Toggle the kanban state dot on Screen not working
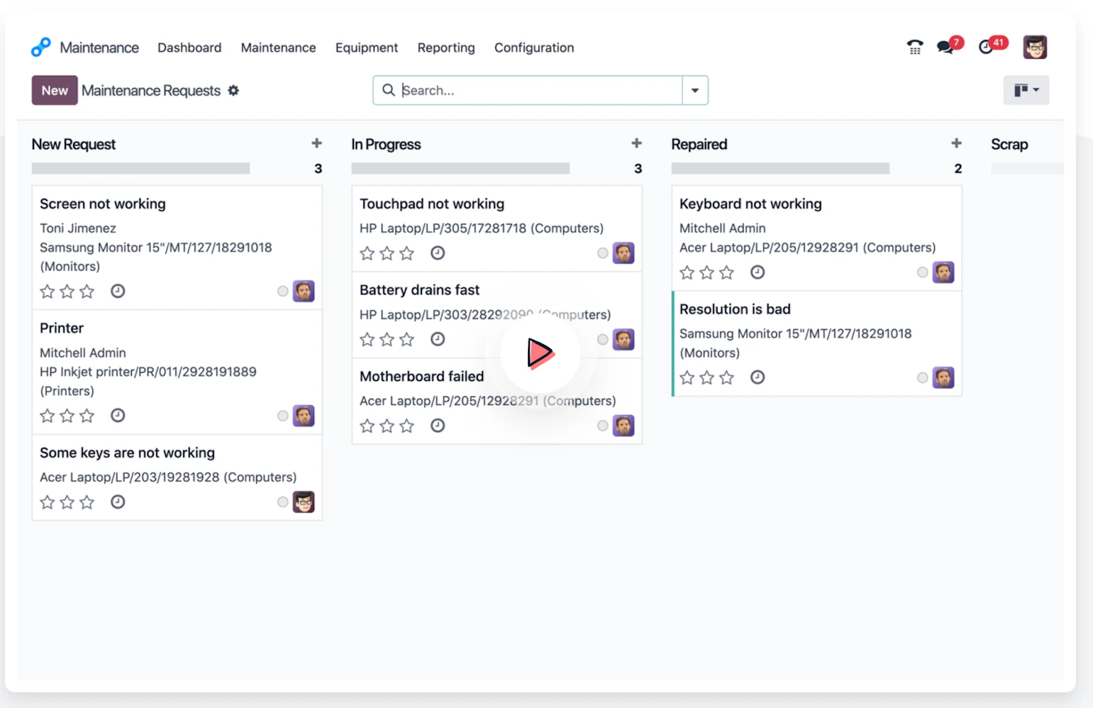Screen dimensions: 1093x708 pos(283,292)
